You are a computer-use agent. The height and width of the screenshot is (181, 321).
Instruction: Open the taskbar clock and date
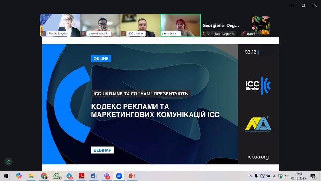(x=299, y=176)
